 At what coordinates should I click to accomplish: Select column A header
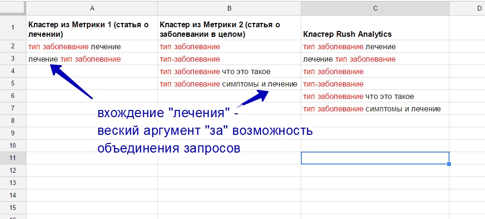(x=92, y=8)
